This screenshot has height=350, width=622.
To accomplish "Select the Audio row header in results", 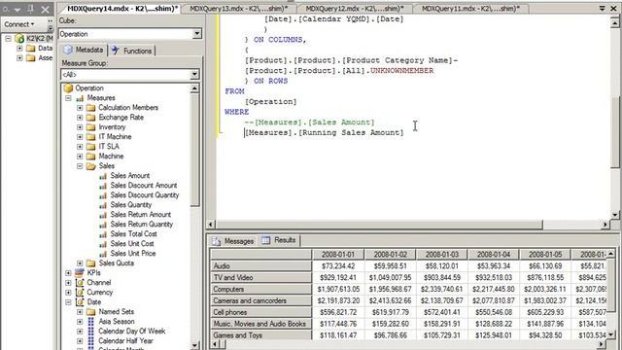I will click(x=261, y=265).
